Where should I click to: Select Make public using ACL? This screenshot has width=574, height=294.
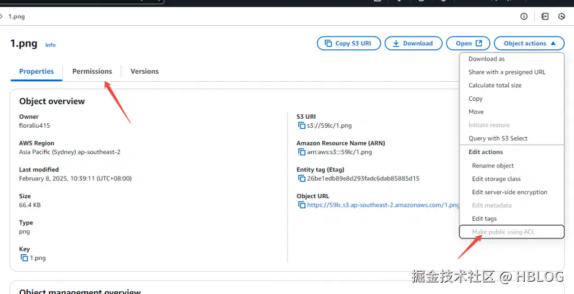point(512,232)
